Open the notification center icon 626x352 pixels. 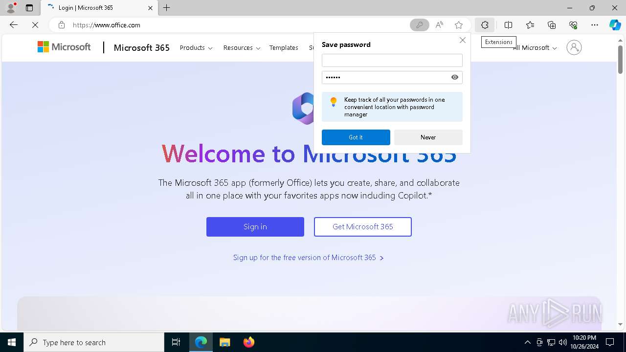pos(610,342)
